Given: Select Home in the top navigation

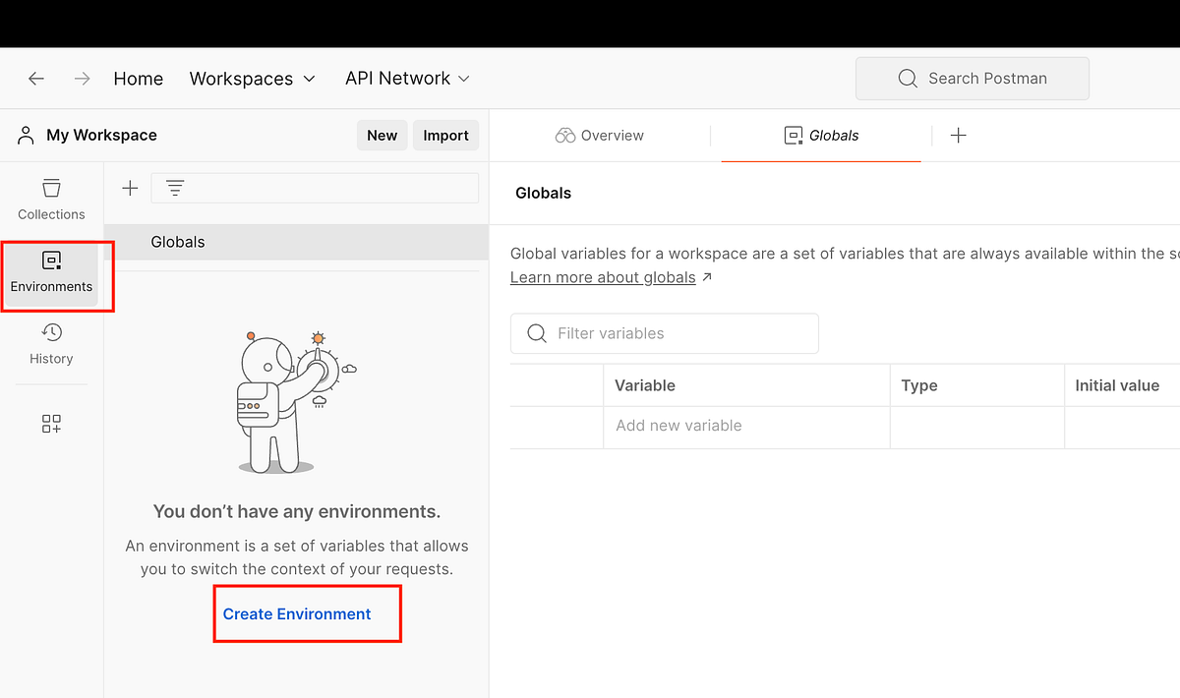Looking at the screenshot, I should (138, 78).
